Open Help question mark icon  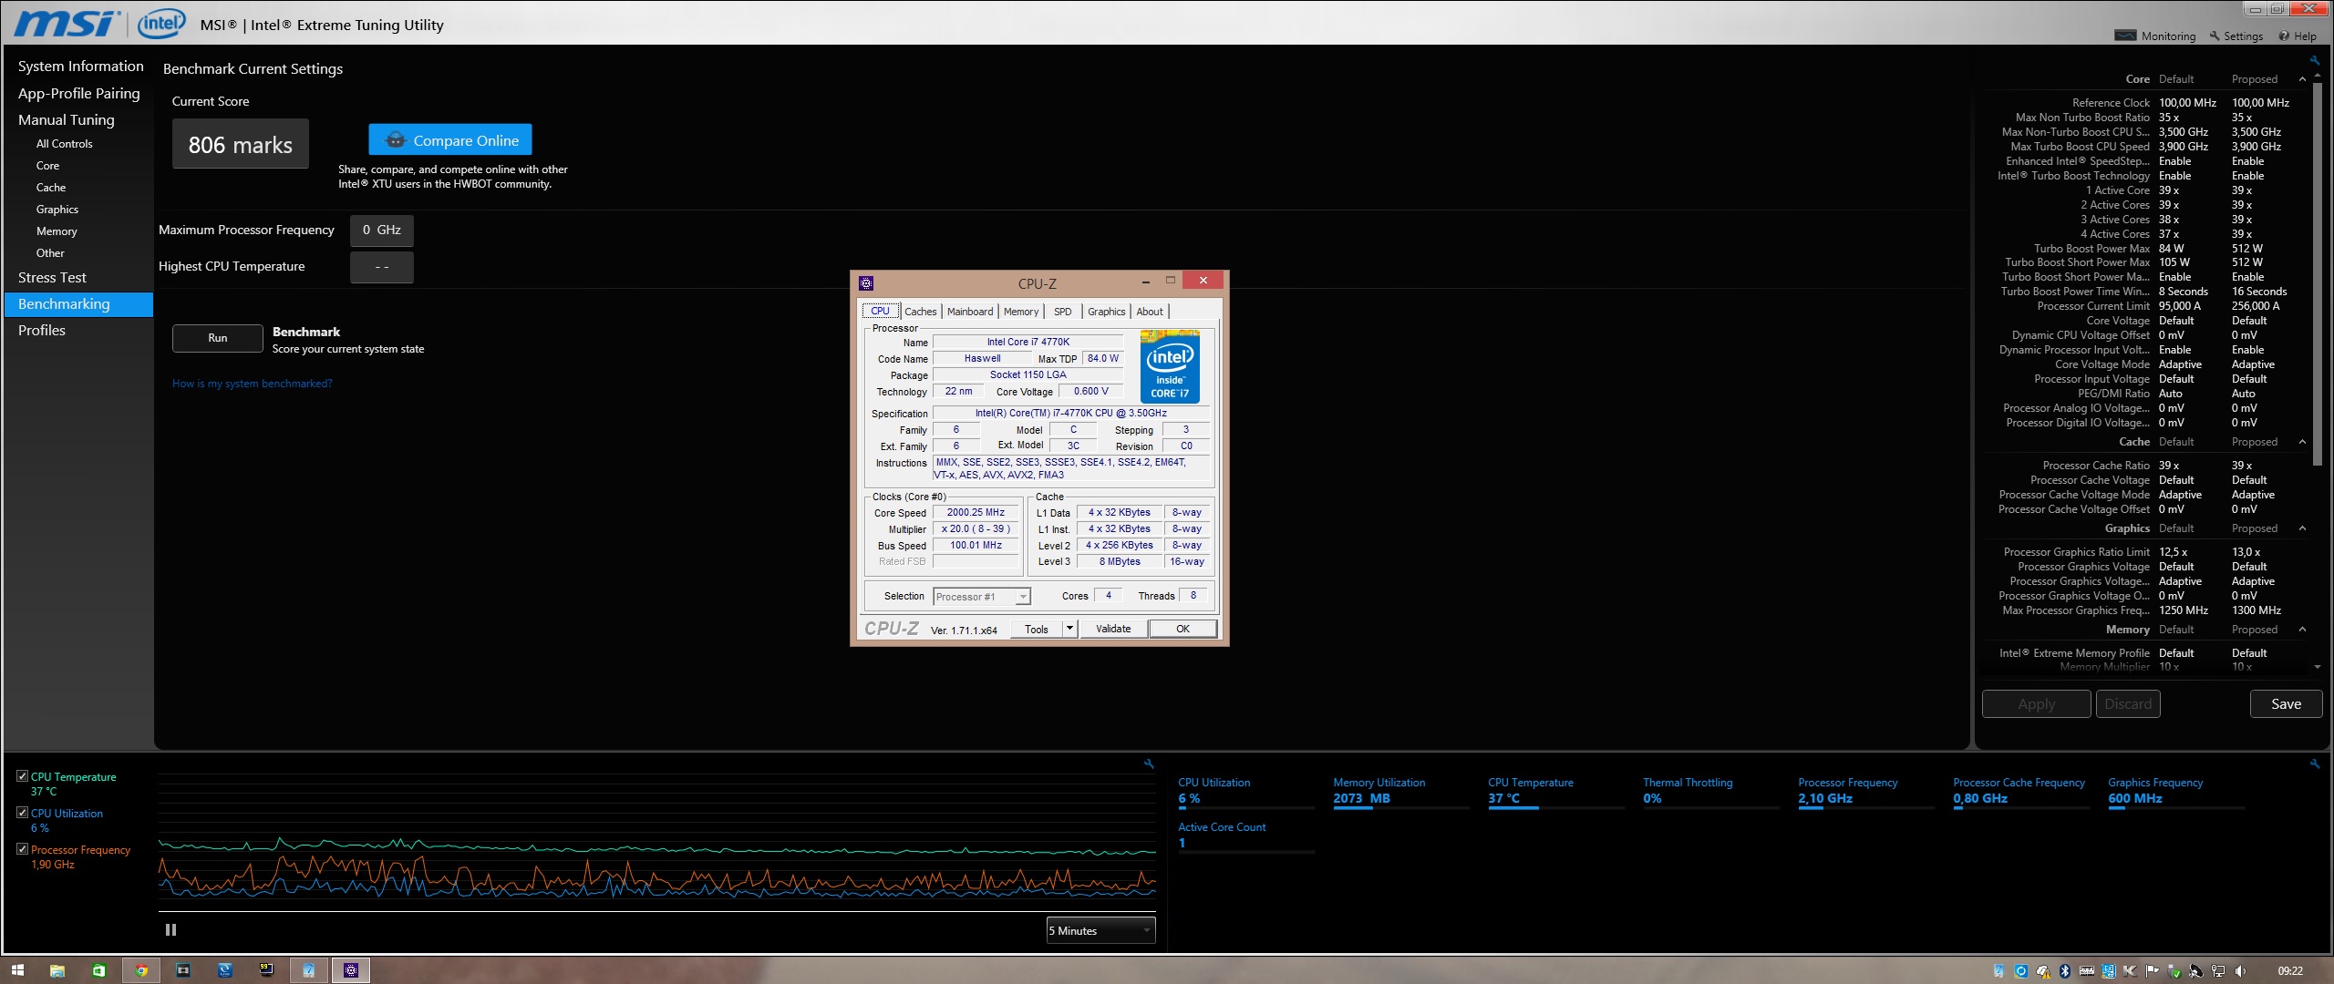[x=2283, y=36]
